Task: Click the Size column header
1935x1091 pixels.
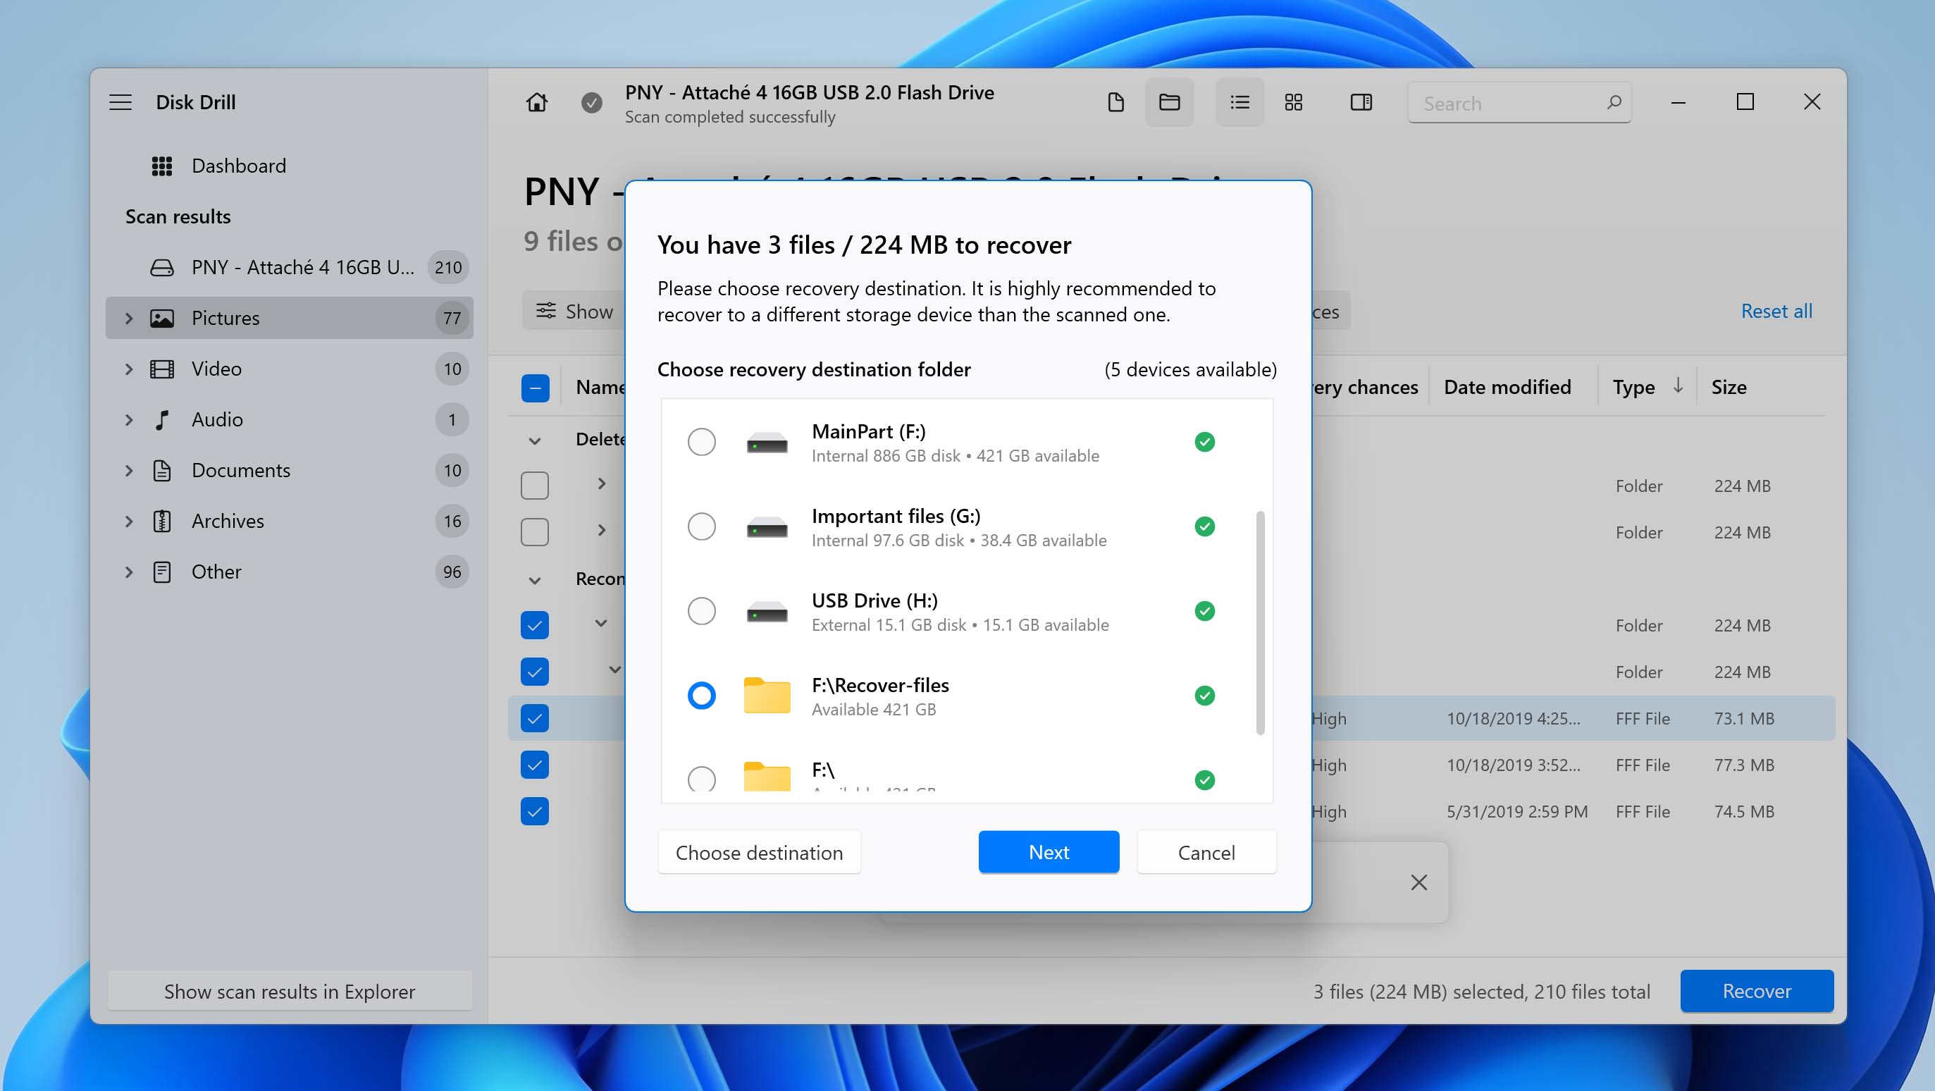Action: click(1729, 387)
